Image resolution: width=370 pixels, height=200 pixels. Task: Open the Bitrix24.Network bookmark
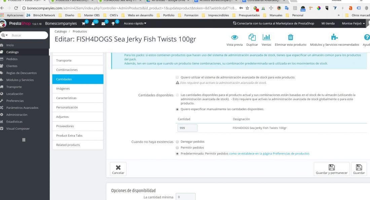point(41,15)
